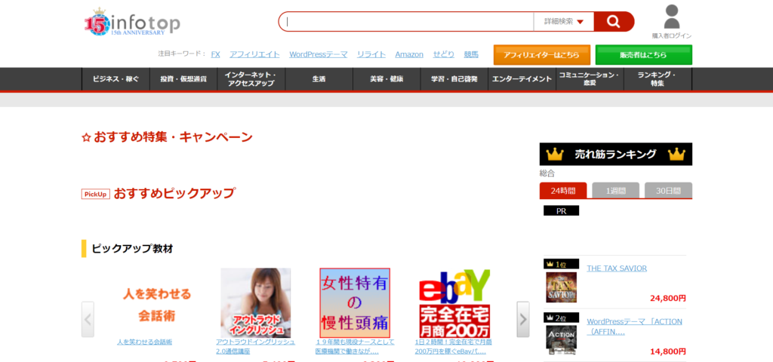
Task: Click the carousel previous arrow
Action: tap(88, 319)
